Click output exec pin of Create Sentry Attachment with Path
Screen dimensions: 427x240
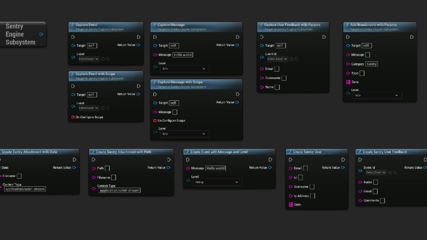(169, 160)
